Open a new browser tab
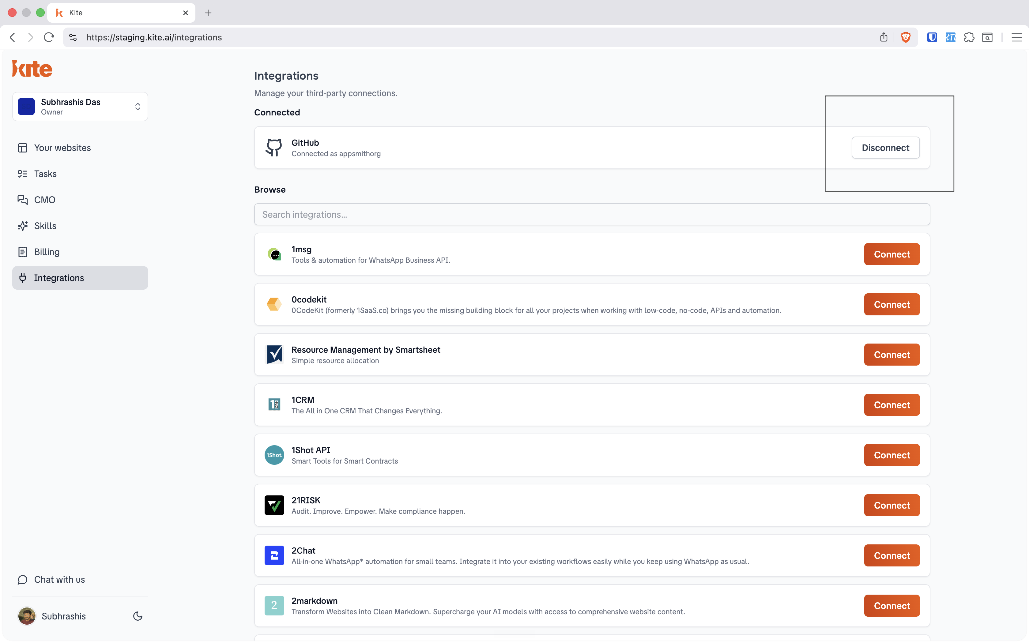Image resolution: width=1029 pixels, height=643 pixels. tap(208, 13)
